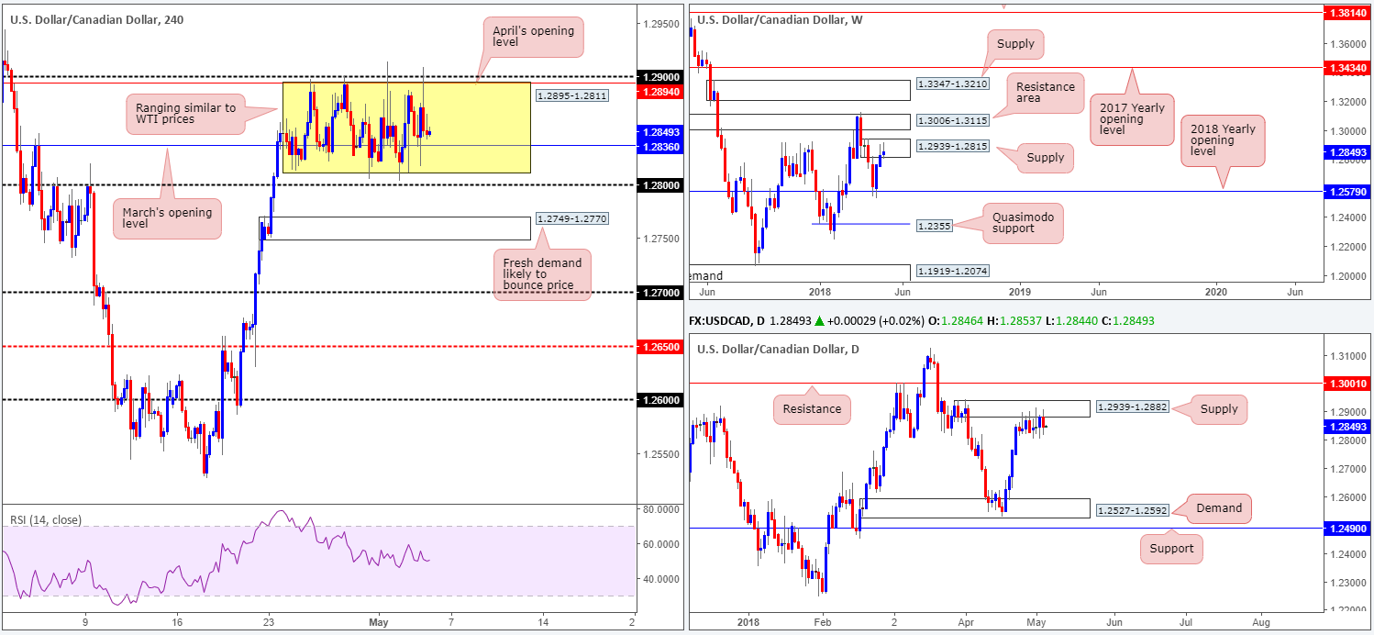Click the weekly chart title U.S. Dollar/Canadian Dollar, W
The width and height of the screenshot is (1374, 635).
[780, 19]
